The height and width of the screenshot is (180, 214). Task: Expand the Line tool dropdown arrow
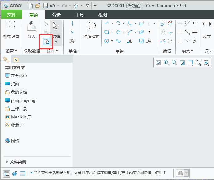112,23
